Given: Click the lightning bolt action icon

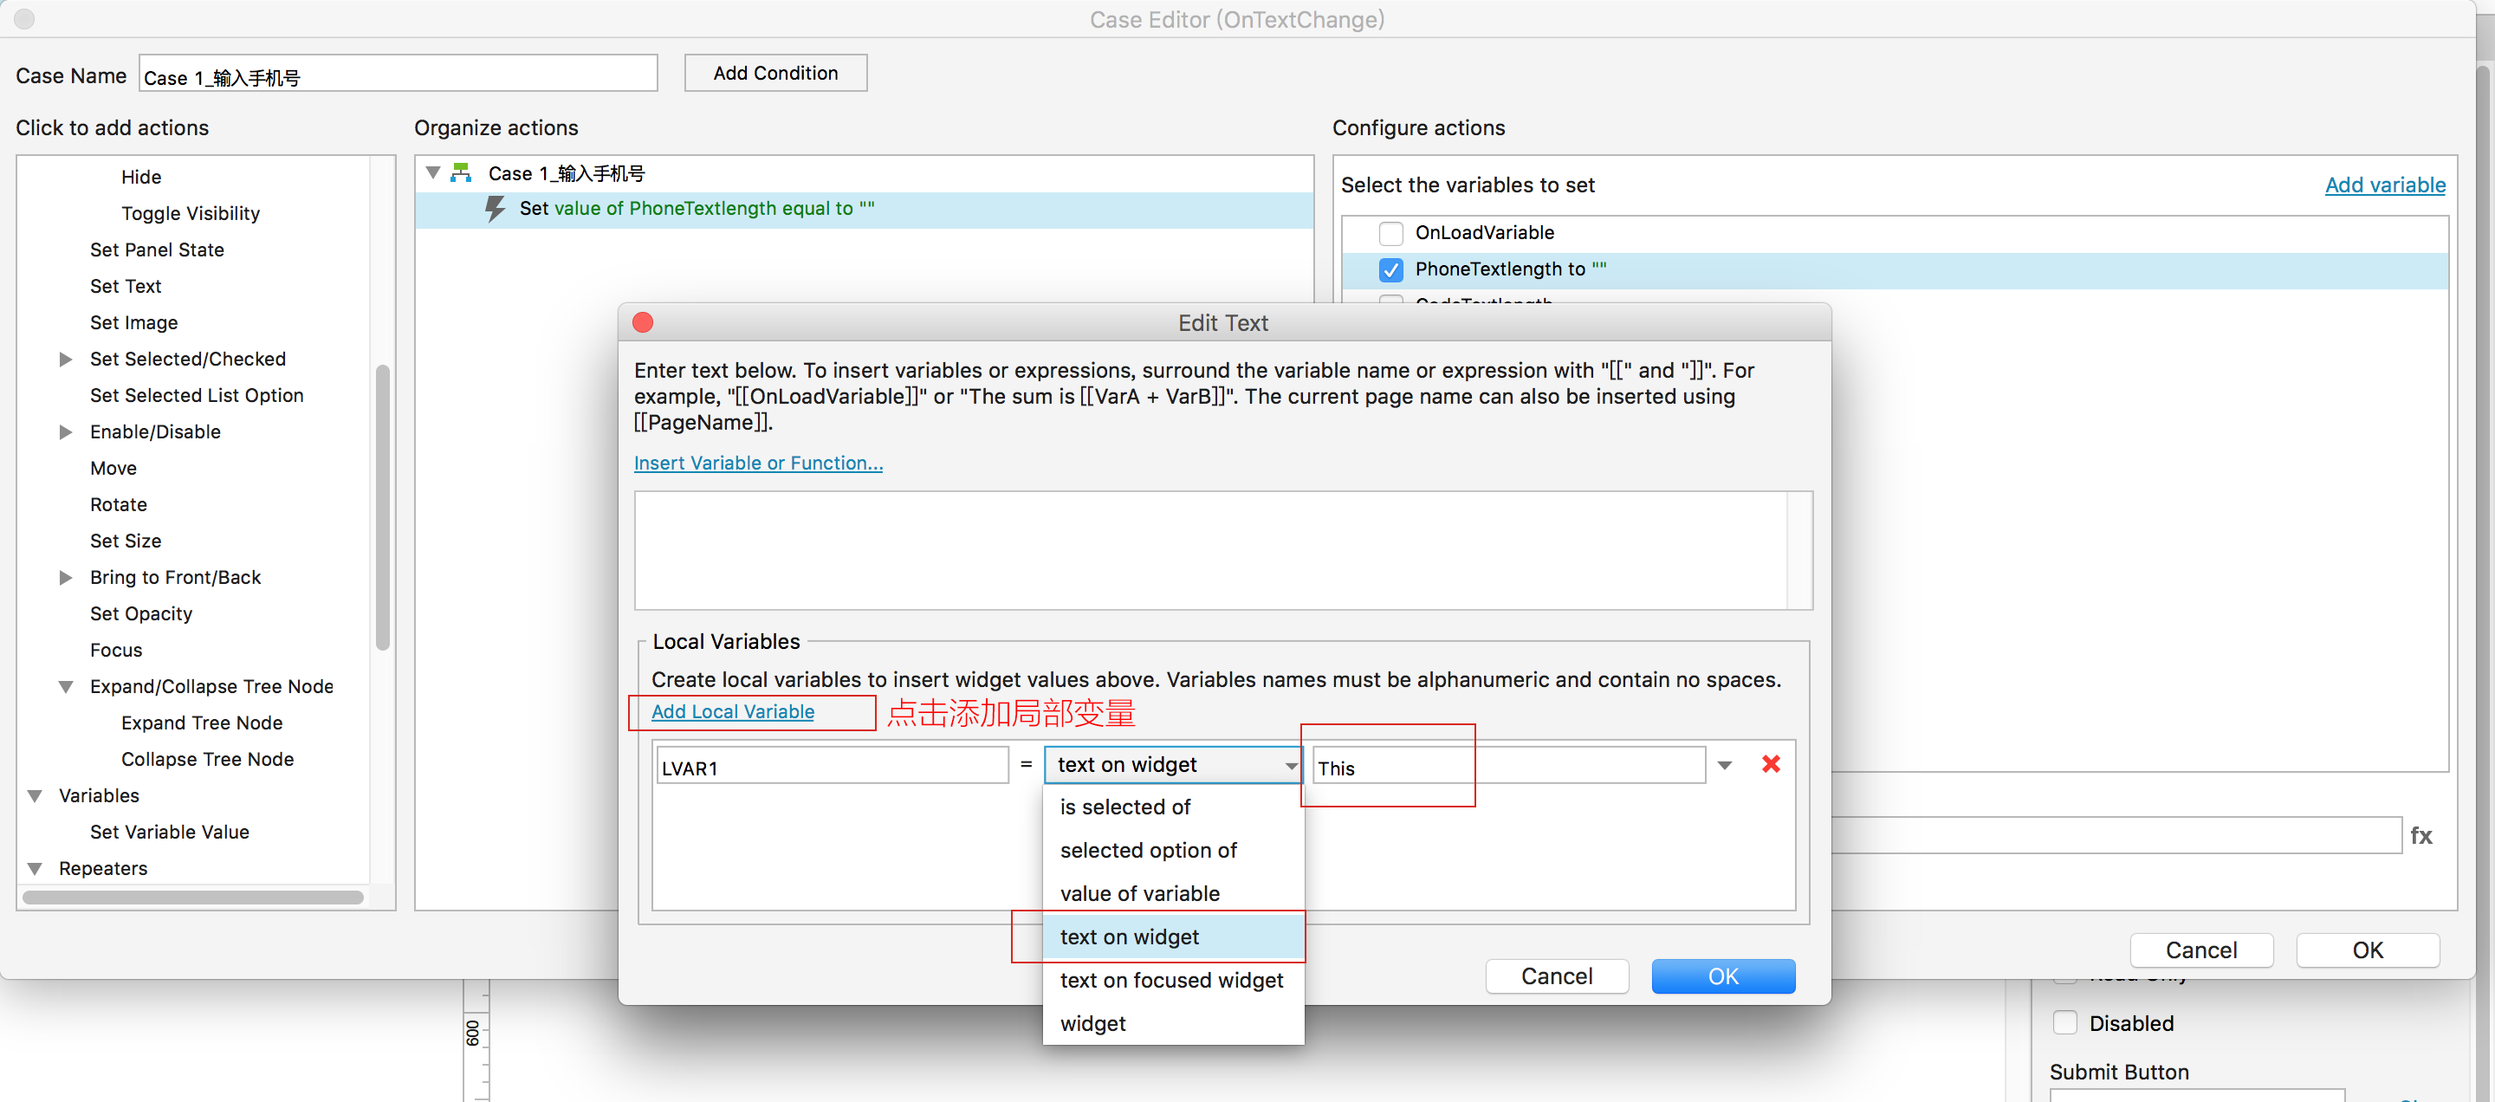Looking at the screenshot, I should click(495, 209).
